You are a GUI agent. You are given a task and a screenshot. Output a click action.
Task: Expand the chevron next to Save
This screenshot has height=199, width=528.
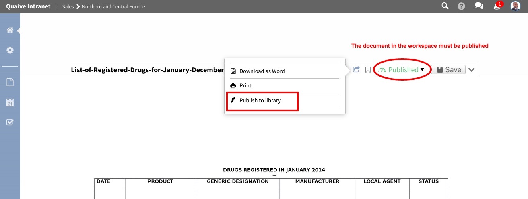[472, 70]
